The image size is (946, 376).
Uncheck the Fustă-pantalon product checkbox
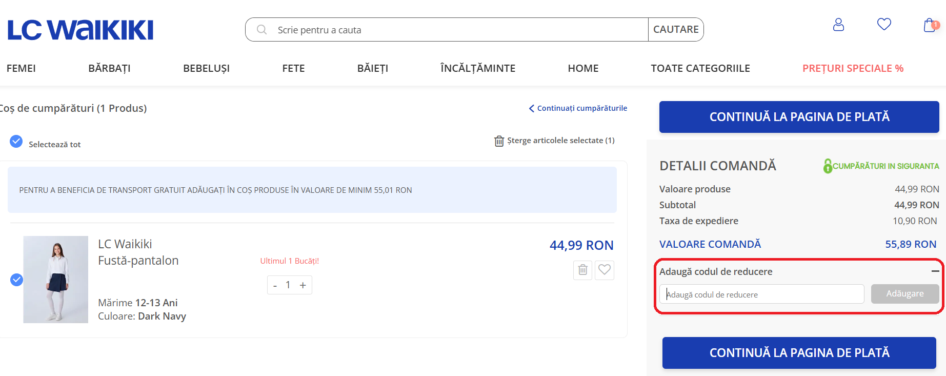[17, 280]
